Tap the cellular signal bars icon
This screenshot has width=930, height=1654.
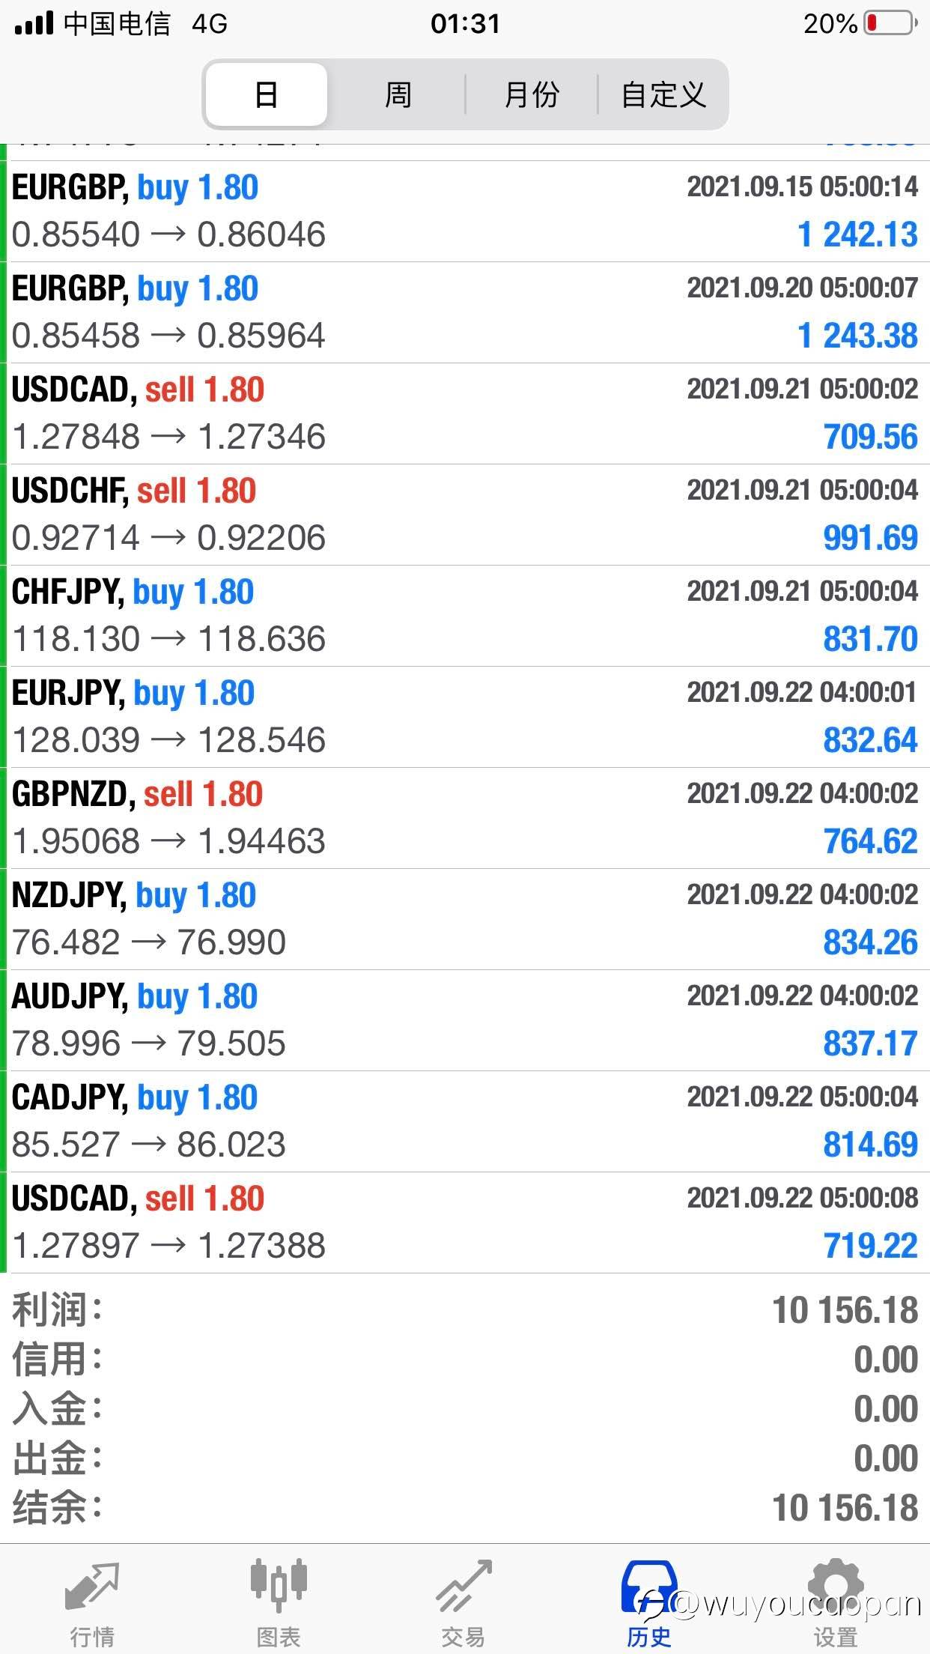point(34,24)
